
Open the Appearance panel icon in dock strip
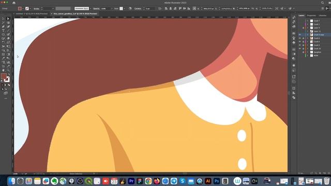point(294,66)
